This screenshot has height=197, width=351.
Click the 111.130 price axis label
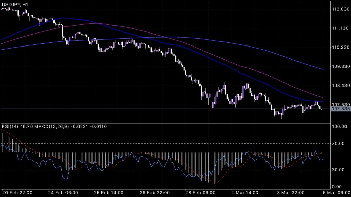click(340, 28)
